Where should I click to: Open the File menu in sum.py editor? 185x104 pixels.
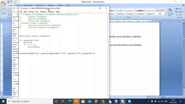[21, 12]
